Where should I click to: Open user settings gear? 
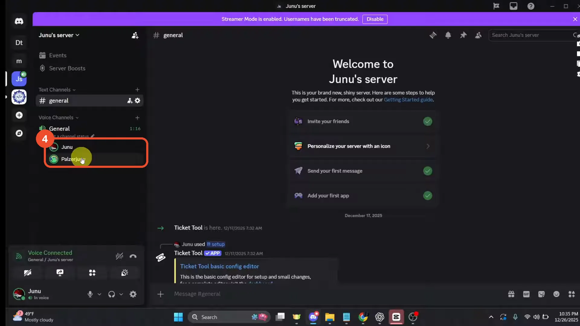click(133, 294)
